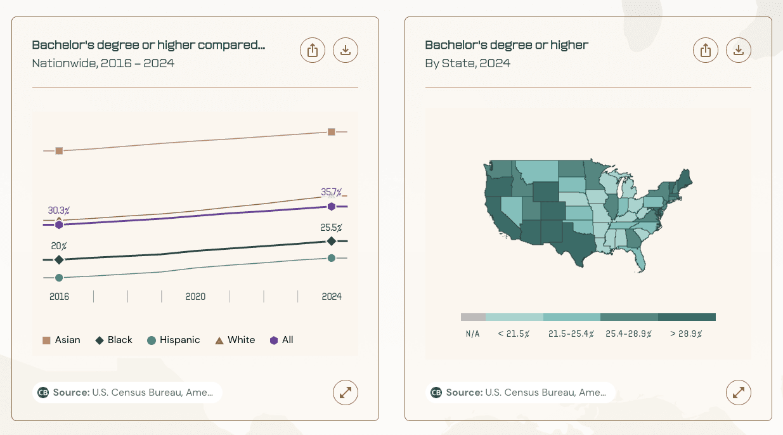Open the share menu on the state map
Image resolution: width=783 pixels, height=435 pixels.
click(x=706, y=49)
